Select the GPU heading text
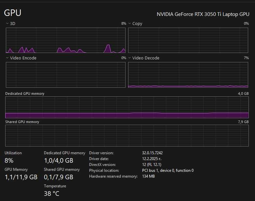Viewport: 255px width, 201px height. click(13, 13)
